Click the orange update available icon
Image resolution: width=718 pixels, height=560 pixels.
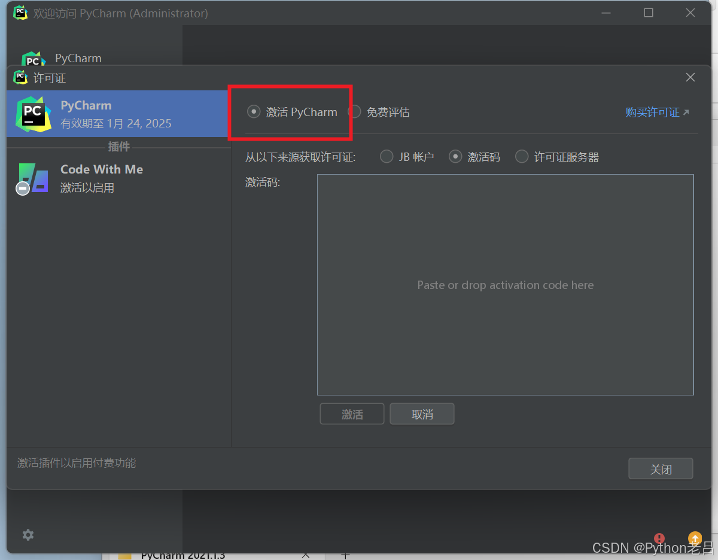[x=694, y=538]
